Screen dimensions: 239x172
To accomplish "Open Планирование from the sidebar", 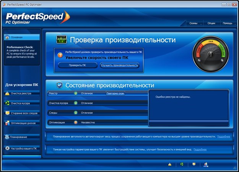I will point(22,137).
